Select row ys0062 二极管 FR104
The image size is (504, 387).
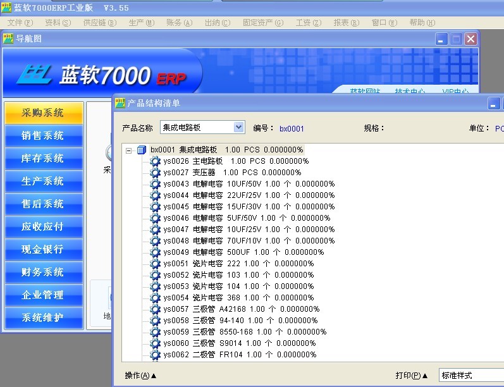240,355
